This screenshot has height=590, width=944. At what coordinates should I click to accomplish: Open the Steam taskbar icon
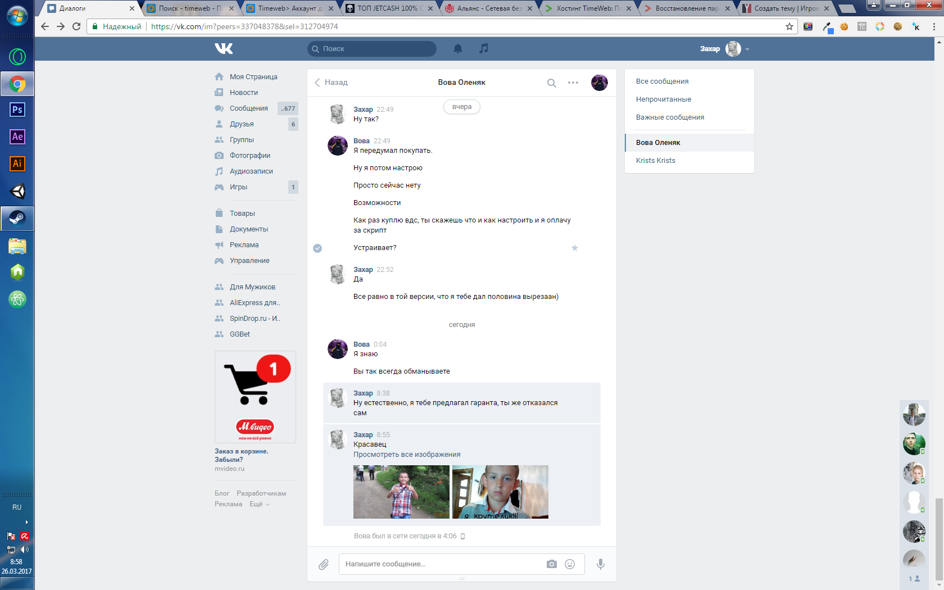tap(17, 218)
